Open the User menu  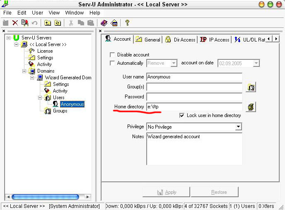37,13
